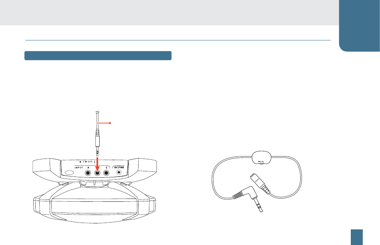The height and width of the screenshot is (245, 380).
Task: Click the oval button left of INPUT
Action: pos(69,173)
